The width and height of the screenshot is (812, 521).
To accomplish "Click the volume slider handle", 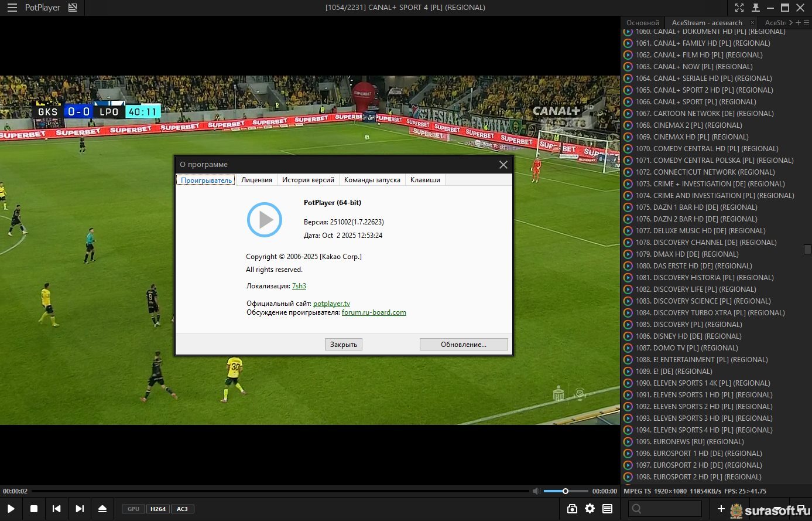I will click(566, 491).
